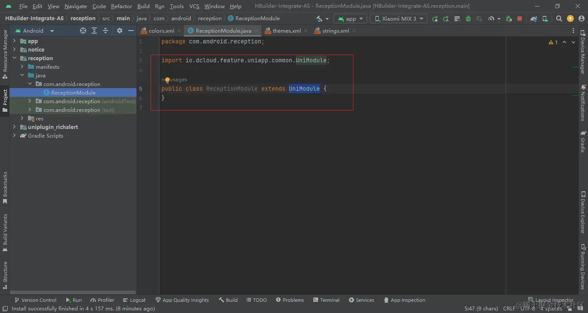588x313 pixels.
Task: Click the yellow warning indicator in editor
Action: tap(553, 42)
